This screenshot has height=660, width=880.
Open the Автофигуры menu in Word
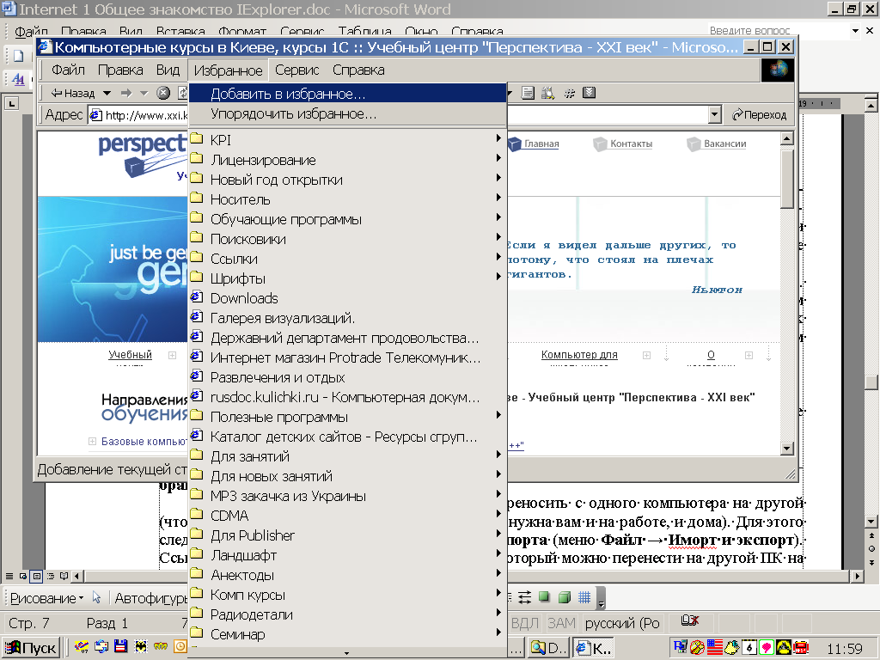coord(150,598)
